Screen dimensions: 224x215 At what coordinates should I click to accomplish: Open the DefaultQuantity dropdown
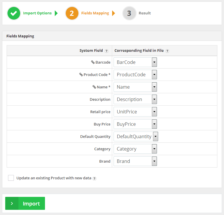coord(136,136)
